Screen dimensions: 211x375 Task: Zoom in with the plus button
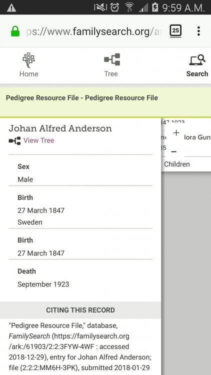pyautogui.click(x=176, y=132)
